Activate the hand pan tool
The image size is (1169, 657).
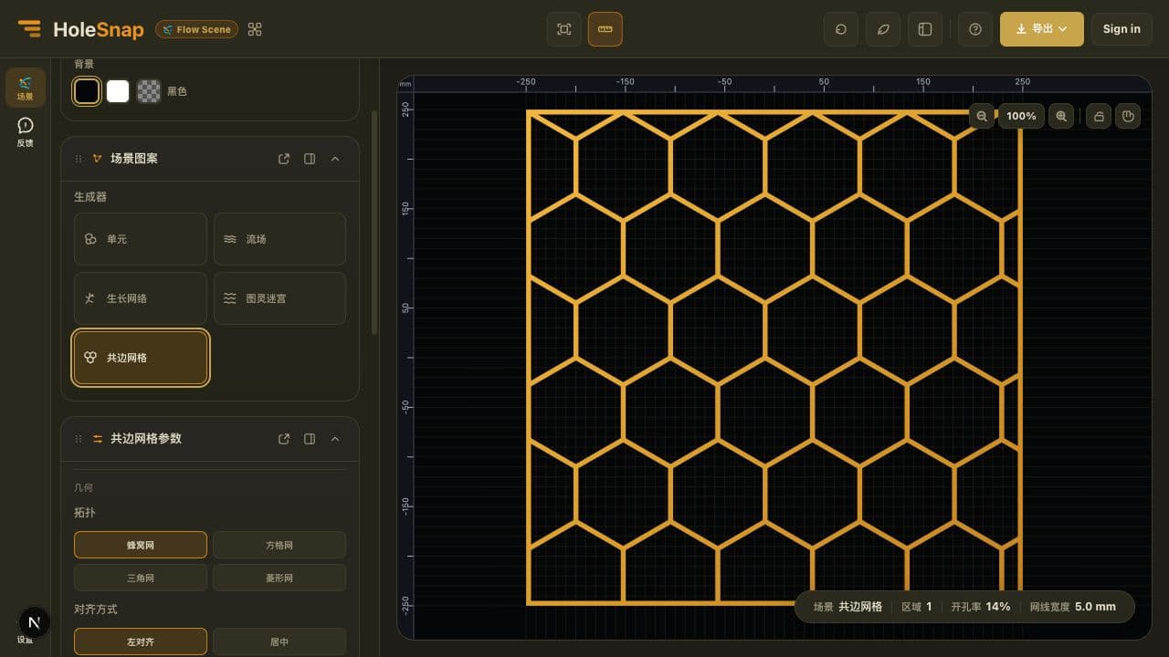[1128, 116]
